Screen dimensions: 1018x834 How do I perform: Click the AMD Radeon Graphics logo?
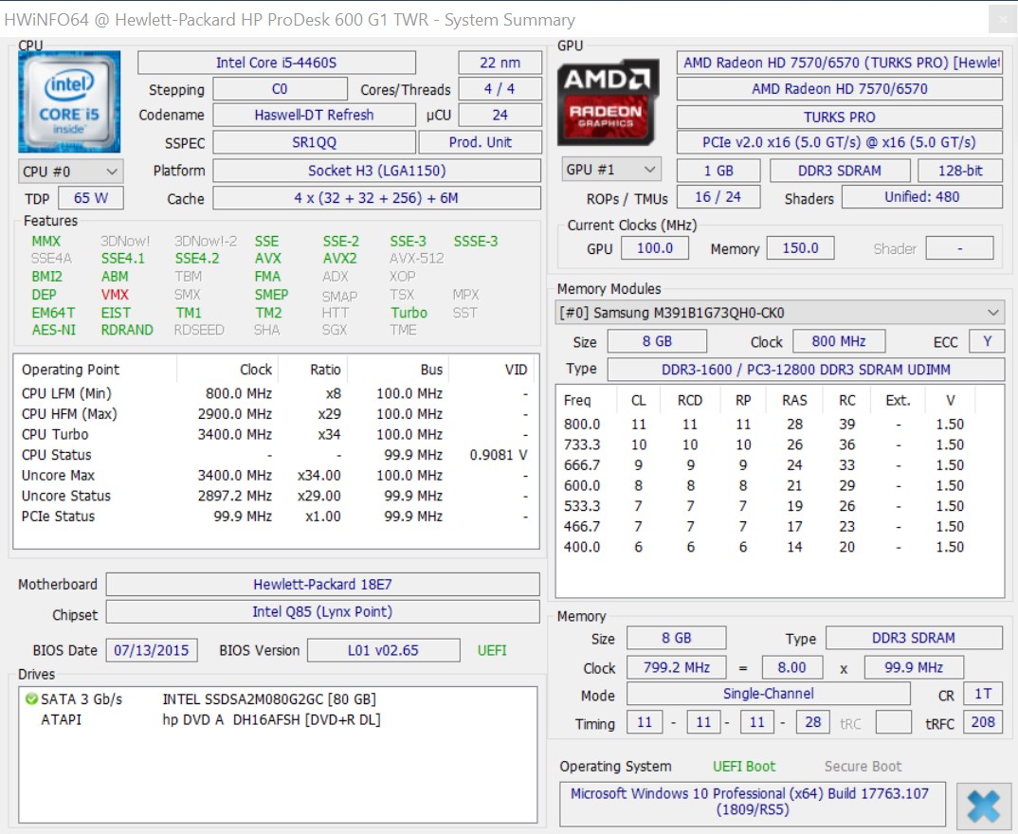coord(608,102)
